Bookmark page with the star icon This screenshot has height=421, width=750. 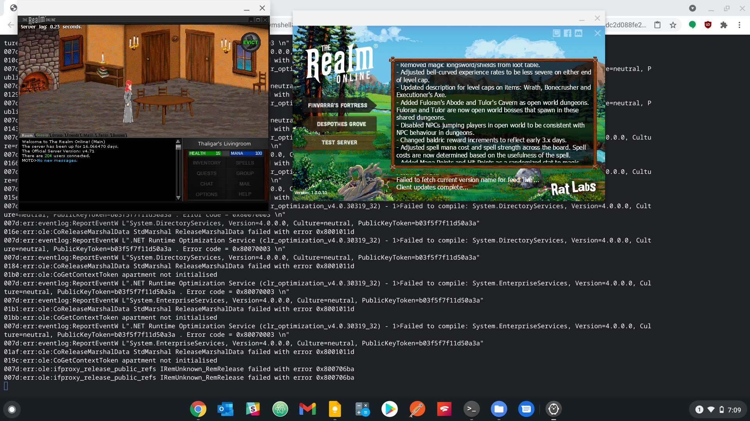(x=673, y=25)
